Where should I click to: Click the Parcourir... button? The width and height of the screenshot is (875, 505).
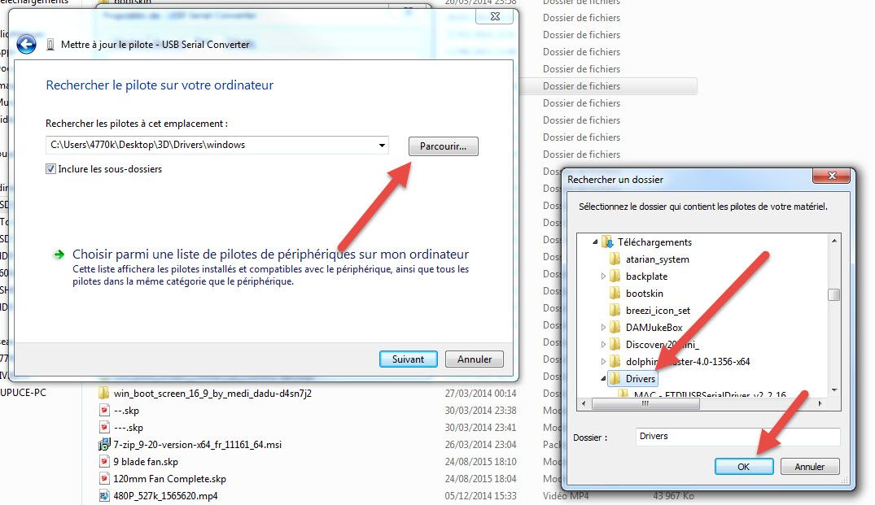443,146
